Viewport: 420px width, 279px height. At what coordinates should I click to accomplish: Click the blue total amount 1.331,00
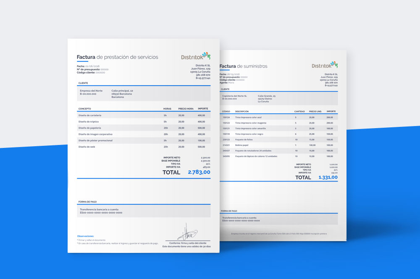pos(328,177)
